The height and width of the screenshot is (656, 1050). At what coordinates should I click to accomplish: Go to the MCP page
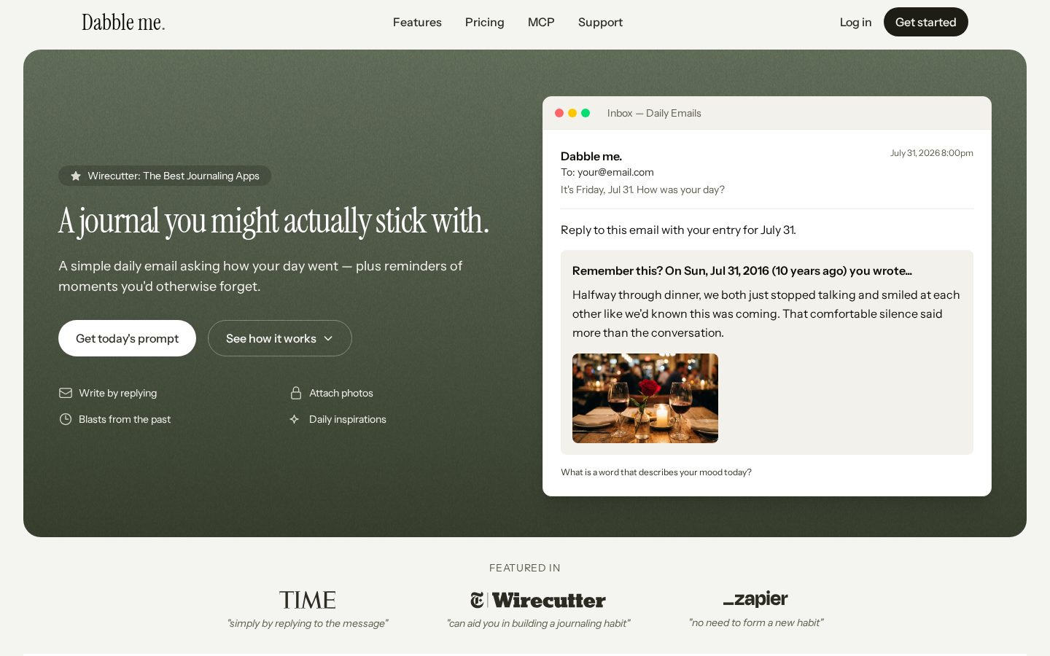coord(541,23)
